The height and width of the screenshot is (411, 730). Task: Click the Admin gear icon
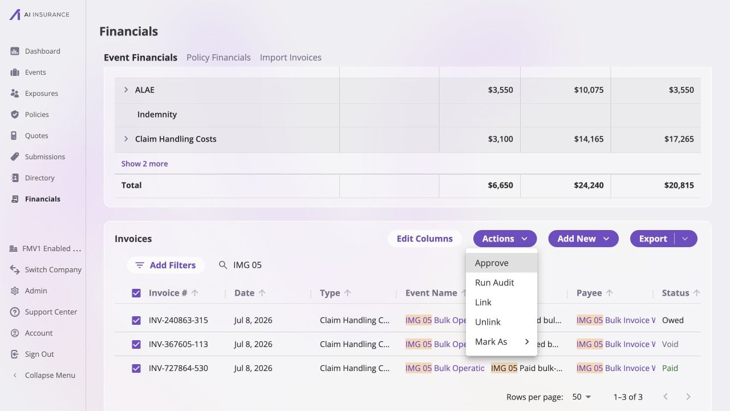pos(15,291)
